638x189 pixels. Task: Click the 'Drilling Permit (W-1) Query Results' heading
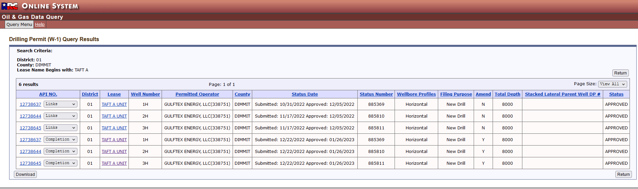(54, 39)
